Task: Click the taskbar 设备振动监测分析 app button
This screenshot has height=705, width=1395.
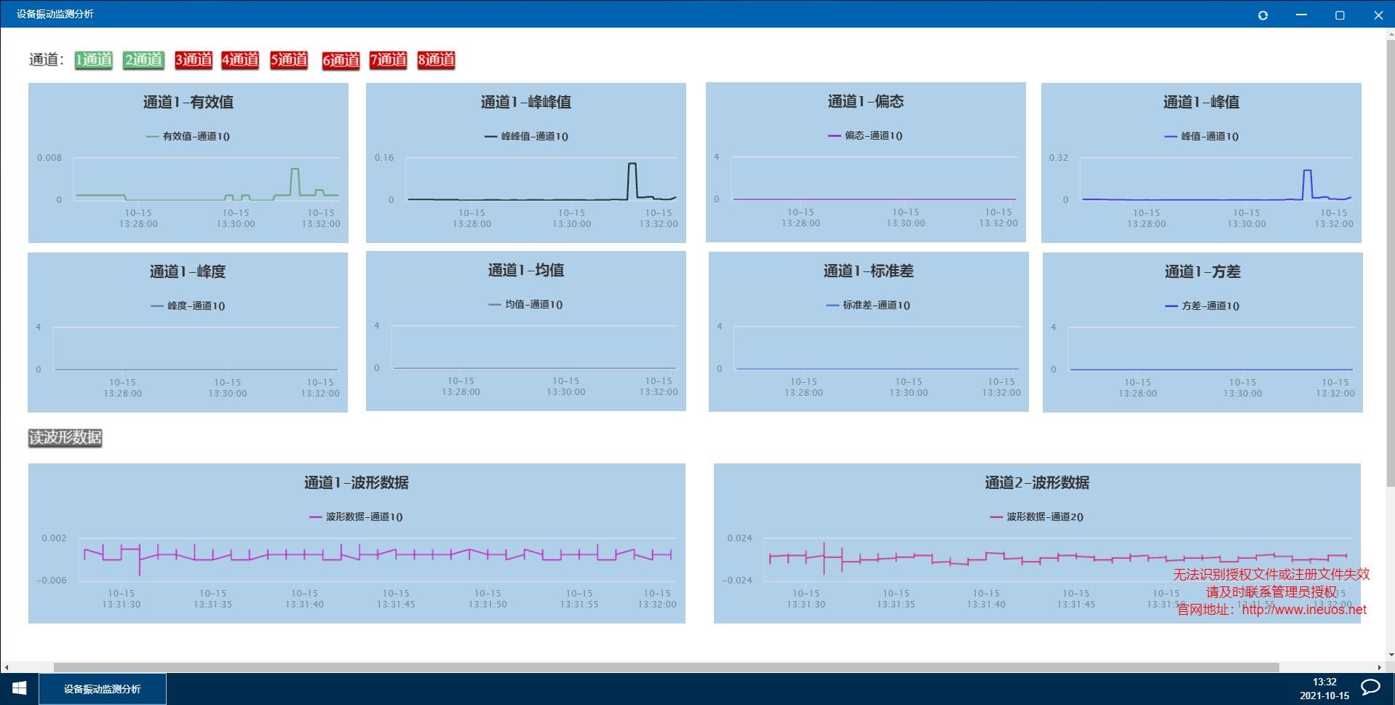Action: pos(102,689)
